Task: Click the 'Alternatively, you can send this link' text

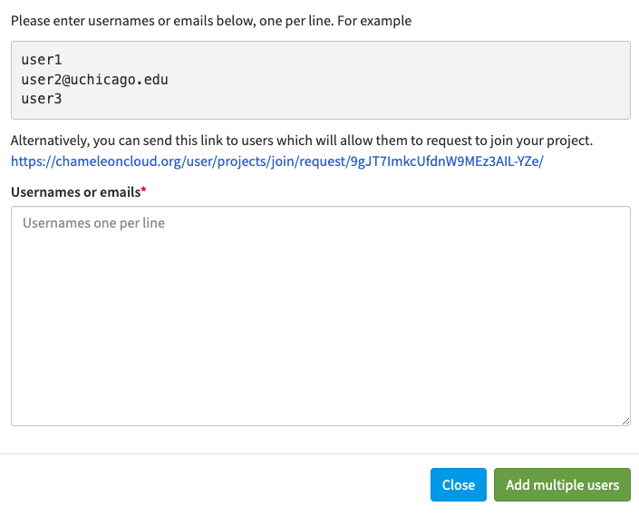Action: 302,141
